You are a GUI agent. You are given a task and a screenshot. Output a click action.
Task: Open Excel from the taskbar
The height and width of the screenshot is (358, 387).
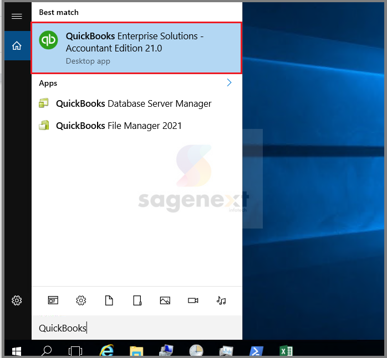tap(286, 351)
